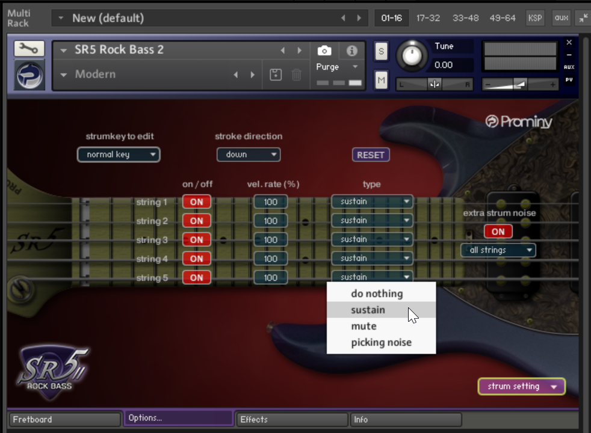Mute the instrument with the M button
Image resolution: width=591 pixels, height=433 pixels.
[x=381, y=80]
